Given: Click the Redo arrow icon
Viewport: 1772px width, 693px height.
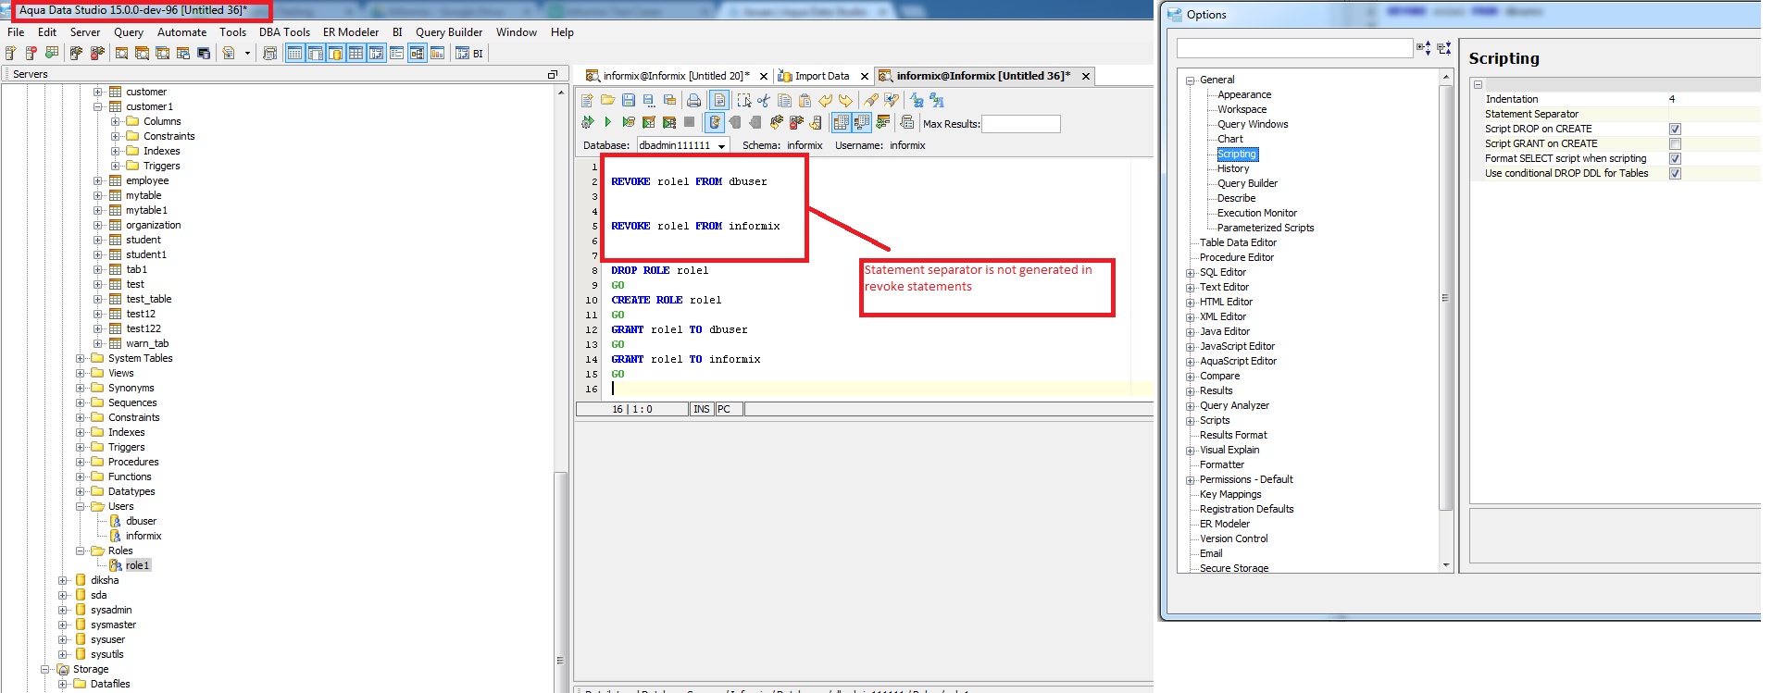Looking at the screenshot, I should 846,100.
